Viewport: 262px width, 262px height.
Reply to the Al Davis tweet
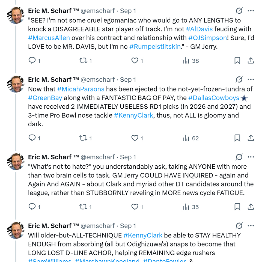coord(32,61)
